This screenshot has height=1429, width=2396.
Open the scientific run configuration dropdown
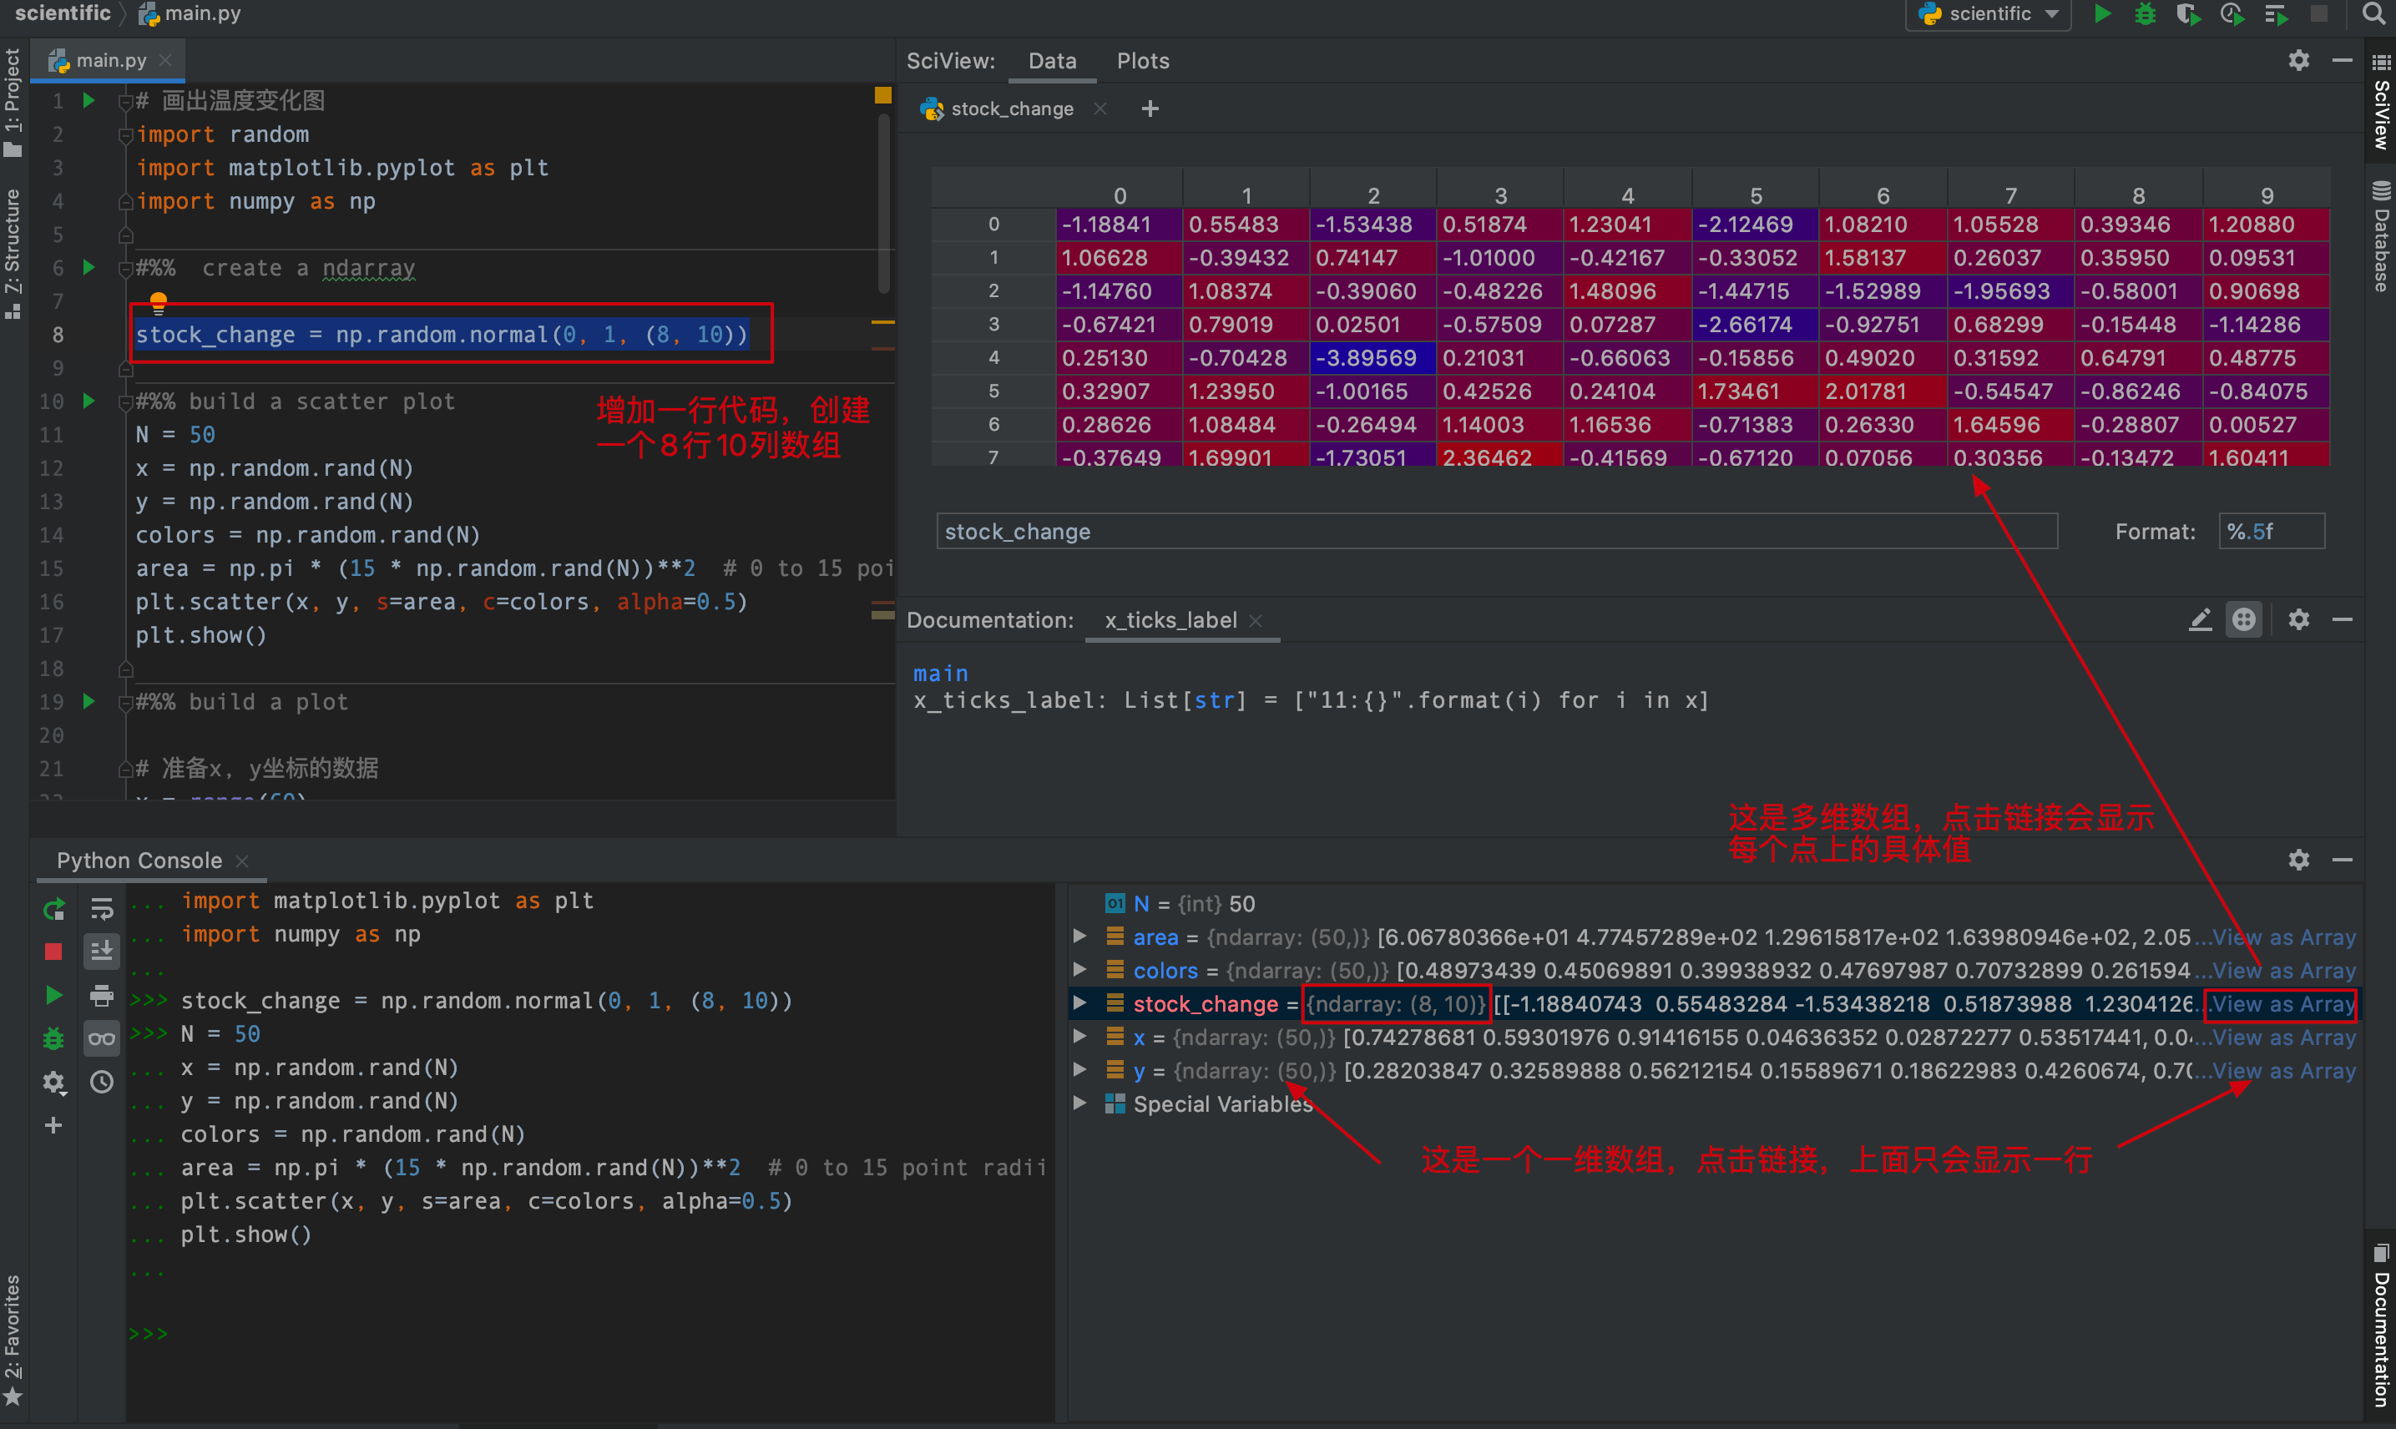coord(1988,14)
